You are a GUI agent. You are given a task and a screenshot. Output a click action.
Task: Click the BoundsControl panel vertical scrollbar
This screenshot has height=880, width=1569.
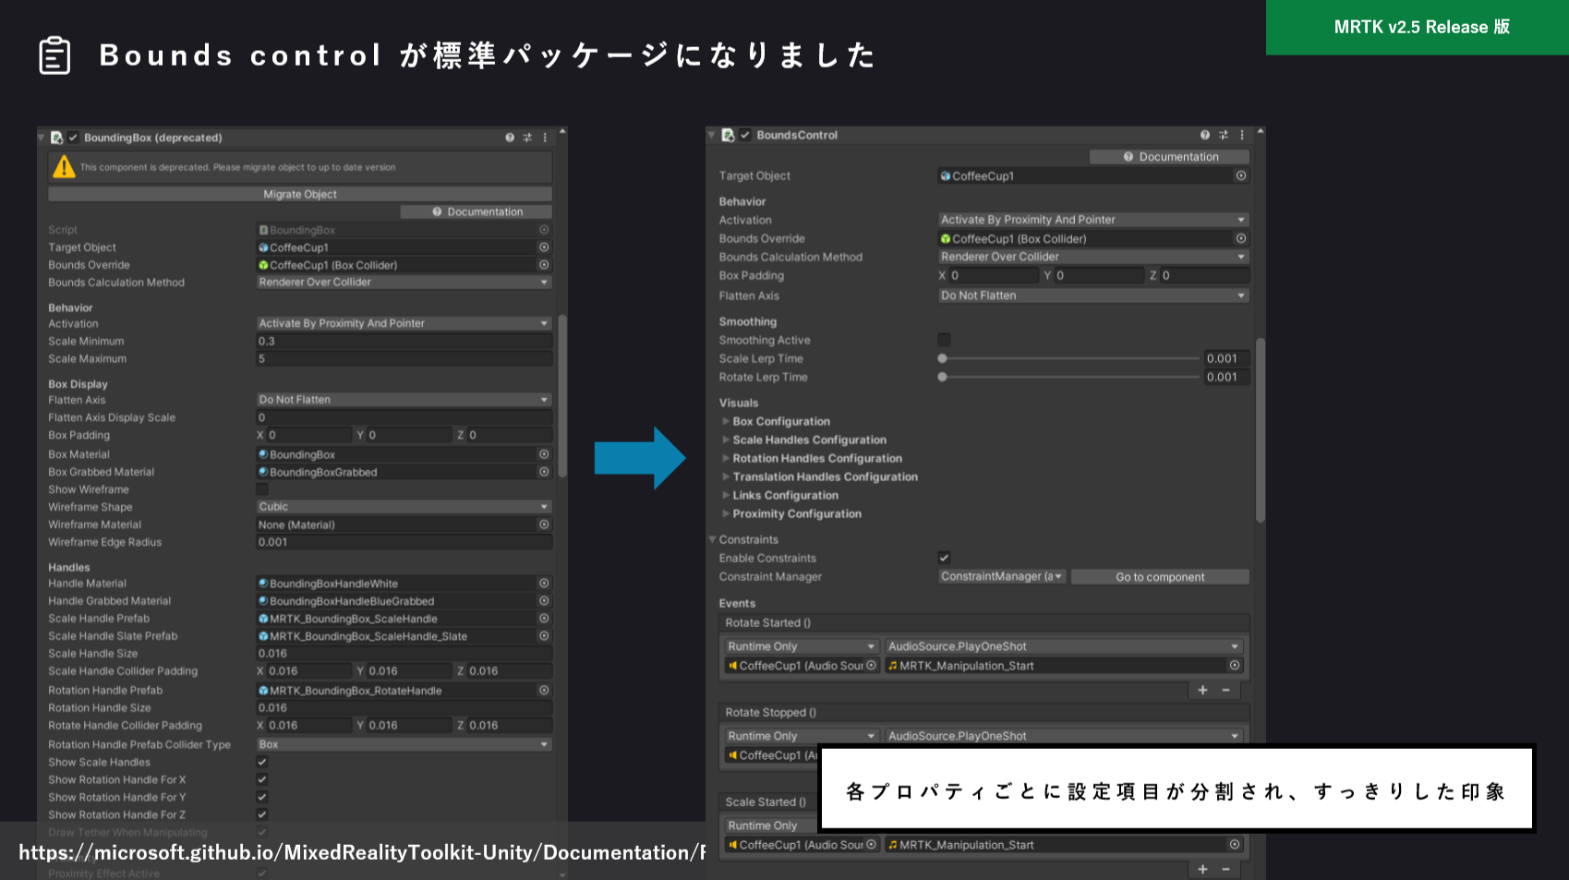[x=1260, y=430]
